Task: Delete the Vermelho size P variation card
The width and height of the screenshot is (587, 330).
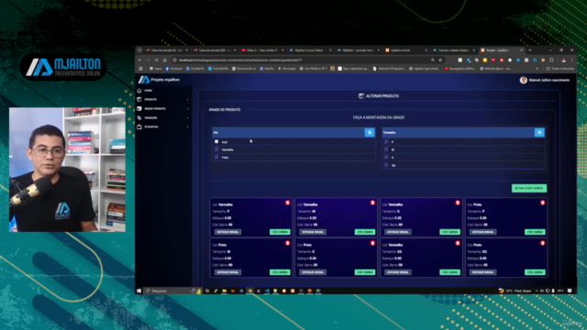Action: tap(287, 203)
